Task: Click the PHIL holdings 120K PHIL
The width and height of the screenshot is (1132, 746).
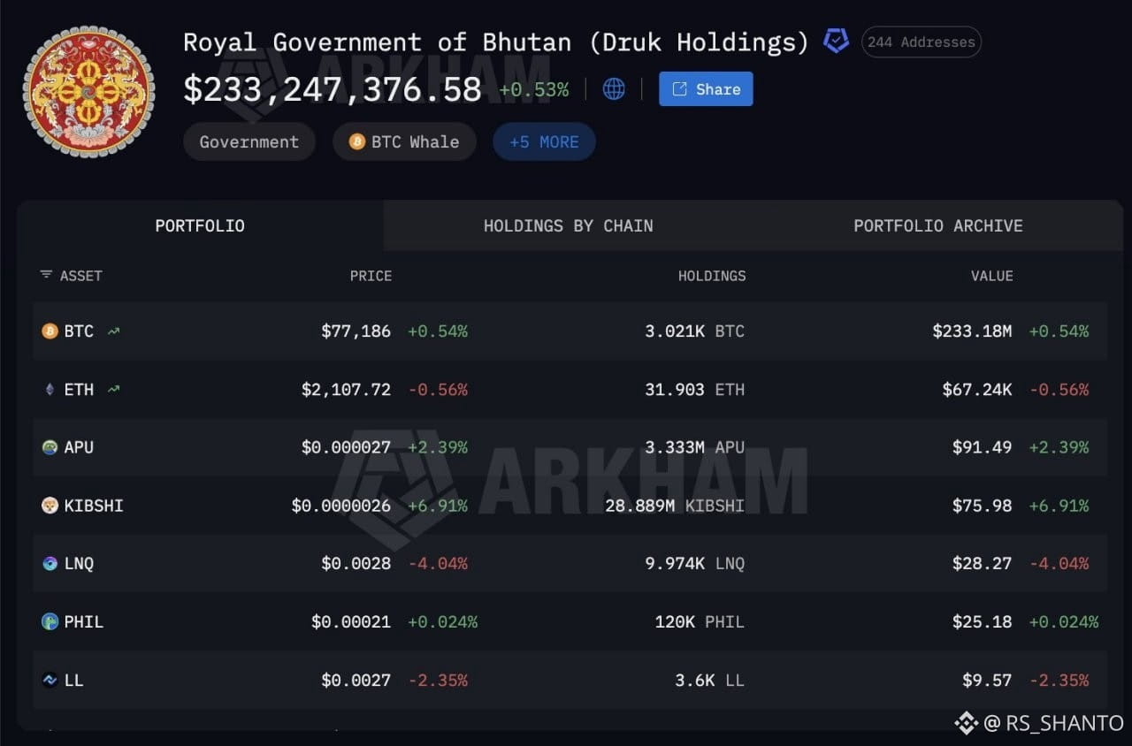Action: click(700, 621)
